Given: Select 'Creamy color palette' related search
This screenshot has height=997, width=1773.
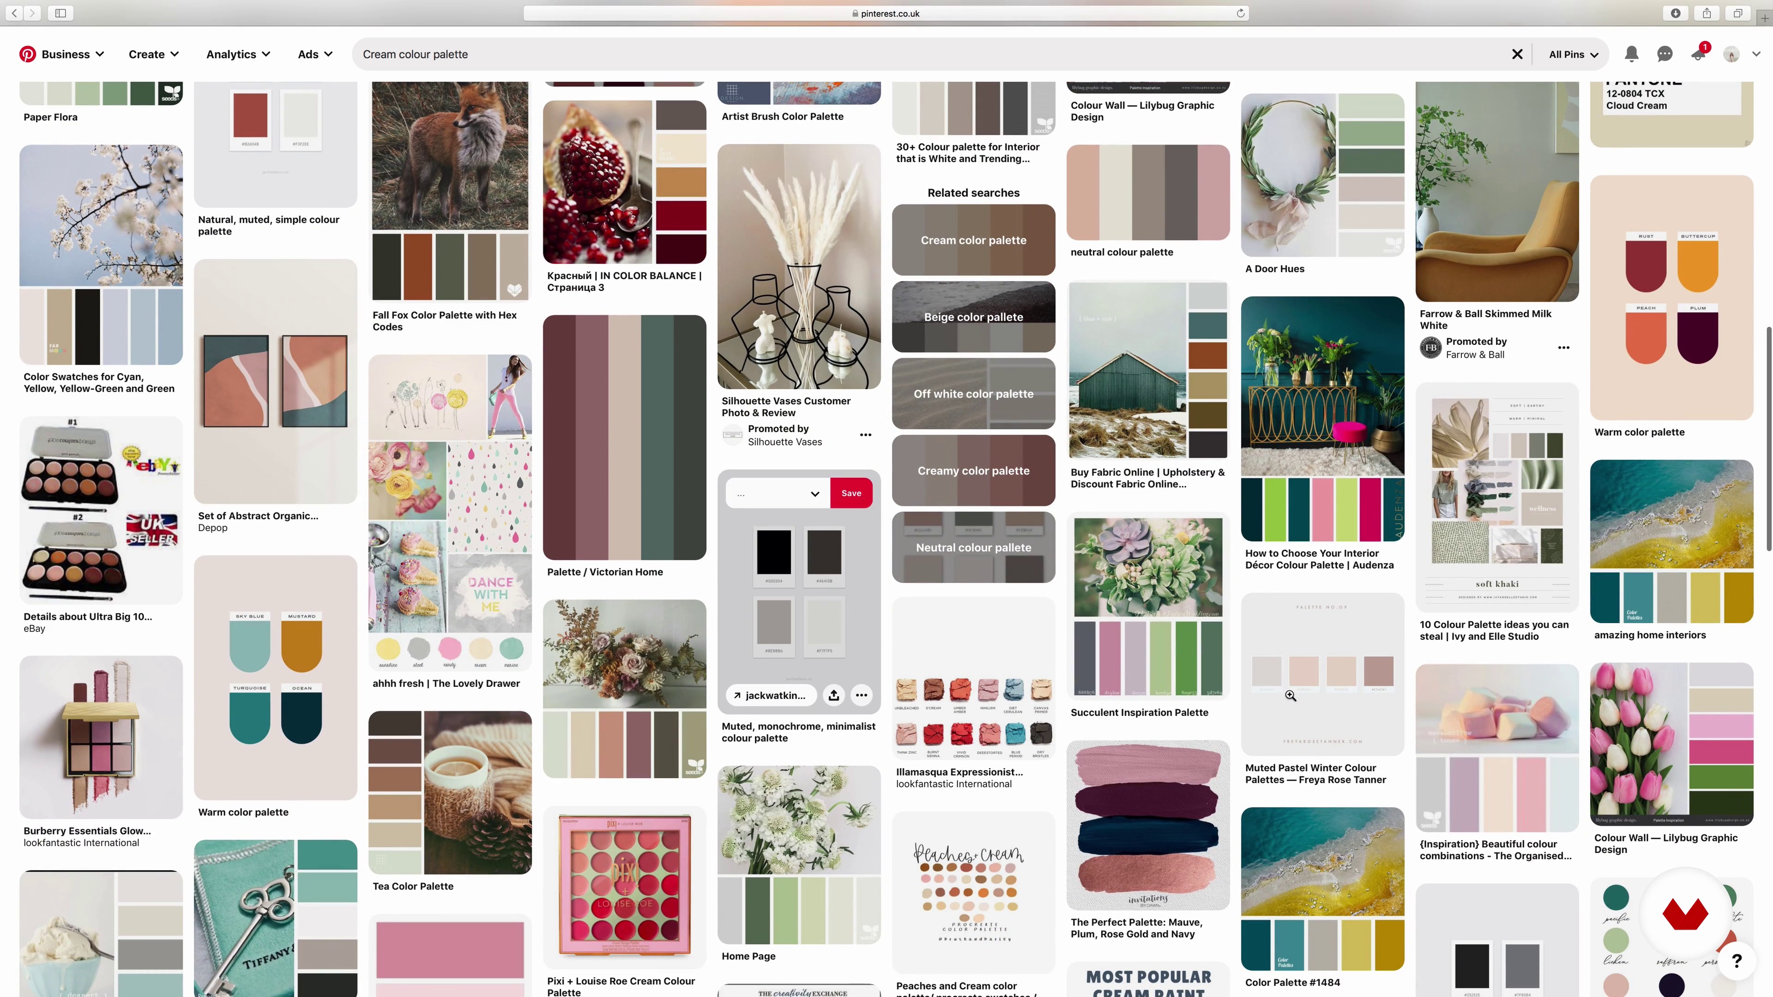Looking at the screenshot, I should pos(973,471).
